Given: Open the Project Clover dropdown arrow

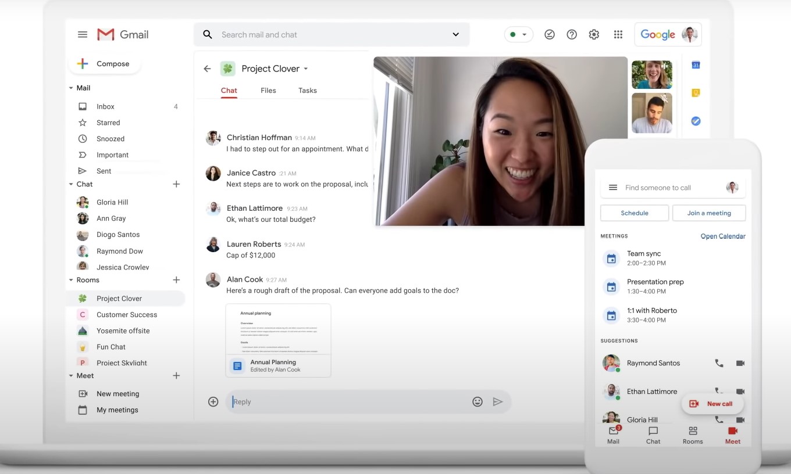Looking at the screenshot, I should tap(307, 69).
